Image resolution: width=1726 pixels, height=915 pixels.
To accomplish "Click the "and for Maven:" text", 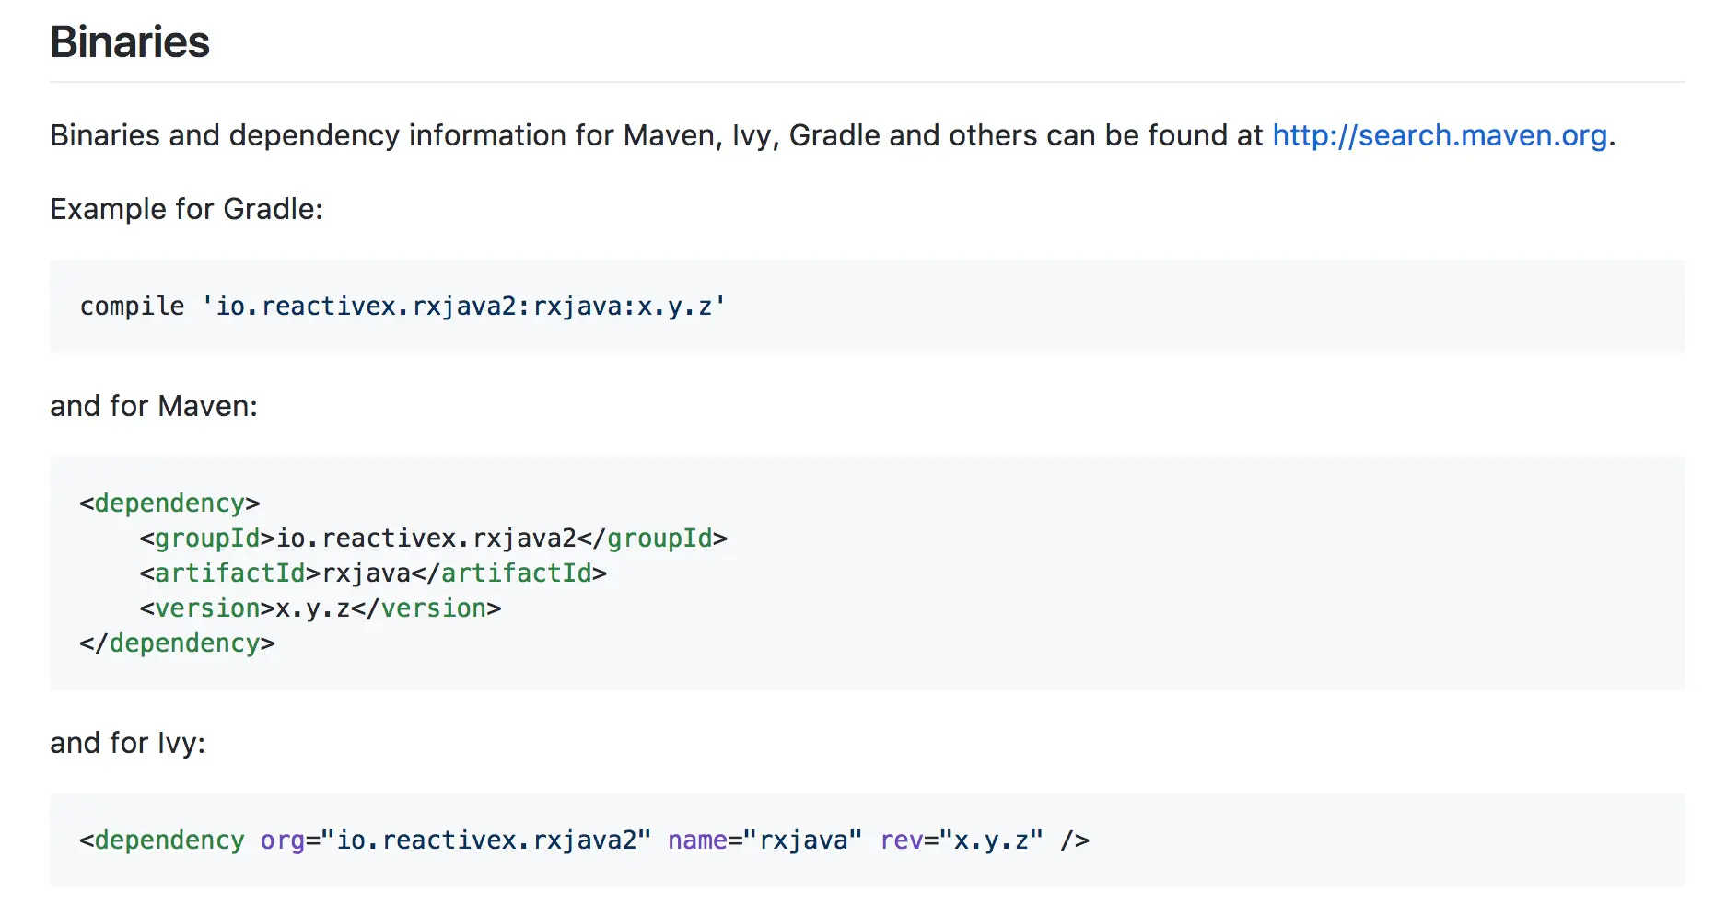I will [154, 406].
